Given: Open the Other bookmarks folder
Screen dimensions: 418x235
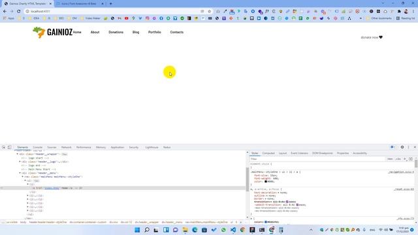Looking at the screenshot, I should [379, 18].
